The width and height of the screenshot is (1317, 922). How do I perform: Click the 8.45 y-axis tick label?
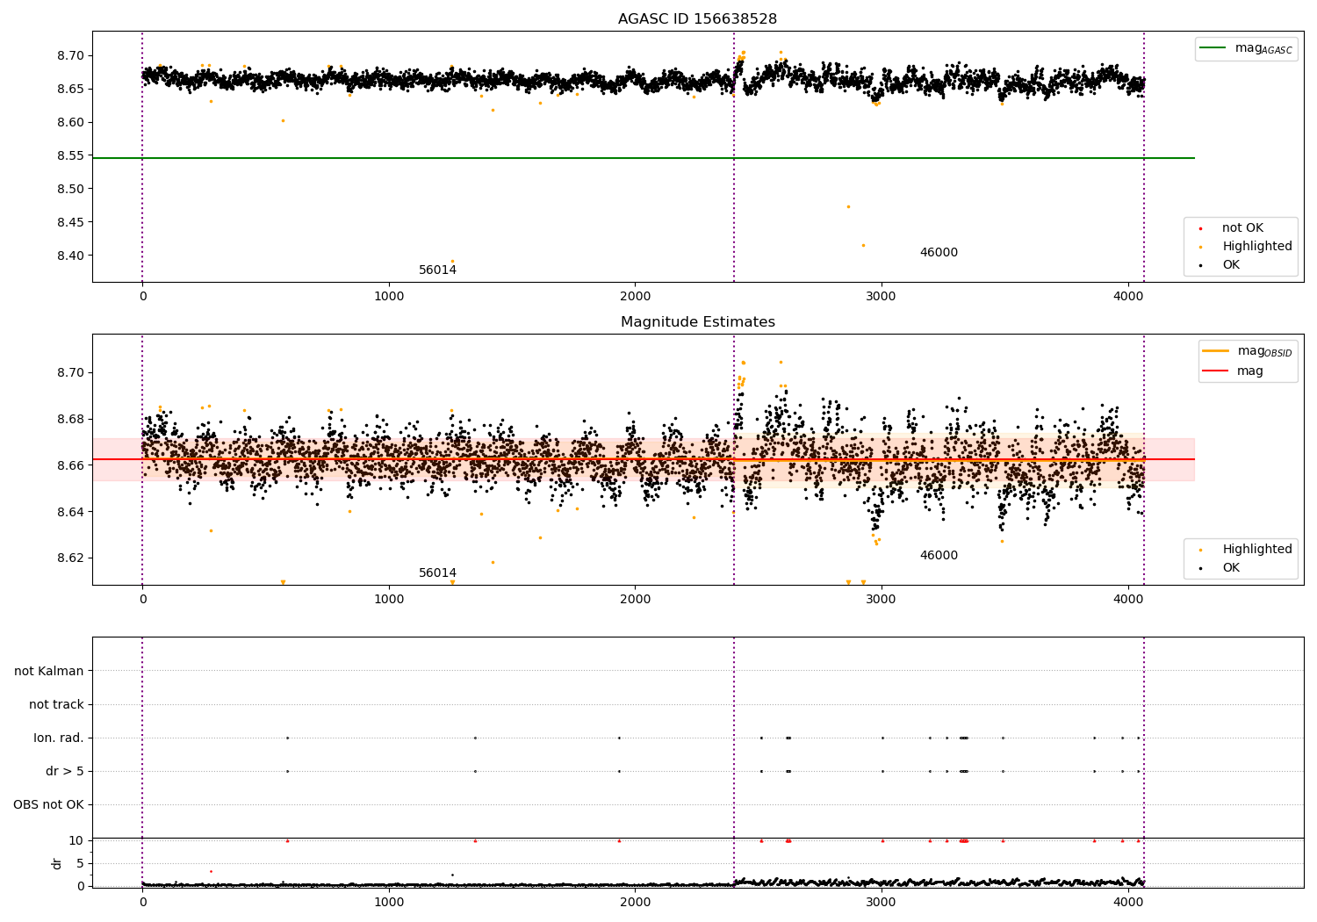point(70,223)
